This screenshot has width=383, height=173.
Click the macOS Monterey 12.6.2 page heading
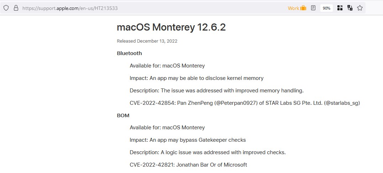171,27
